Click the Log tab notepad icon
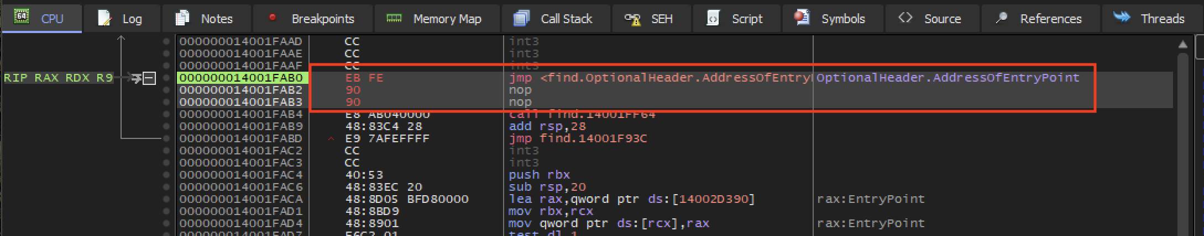The height and width of the screenshot is (236, 1204). pyautogui.click(x=104, y=18)
